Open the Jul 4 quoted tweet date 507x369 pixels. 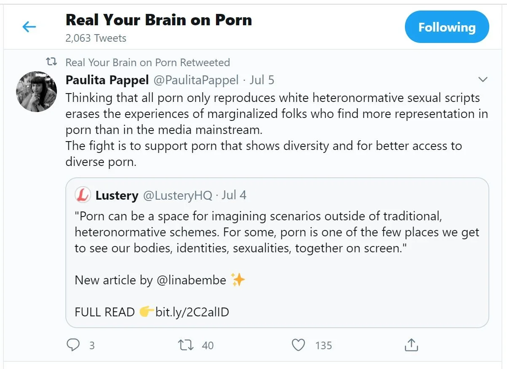click(234, 195)
